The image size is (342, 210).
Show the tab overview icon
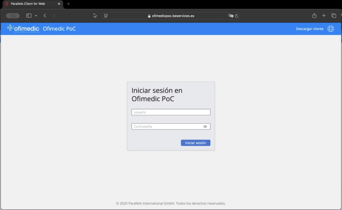click(334, 16)
